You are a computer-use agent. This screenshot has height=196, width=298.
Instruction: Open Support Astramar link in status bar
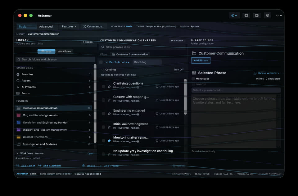tap(269, 174)
